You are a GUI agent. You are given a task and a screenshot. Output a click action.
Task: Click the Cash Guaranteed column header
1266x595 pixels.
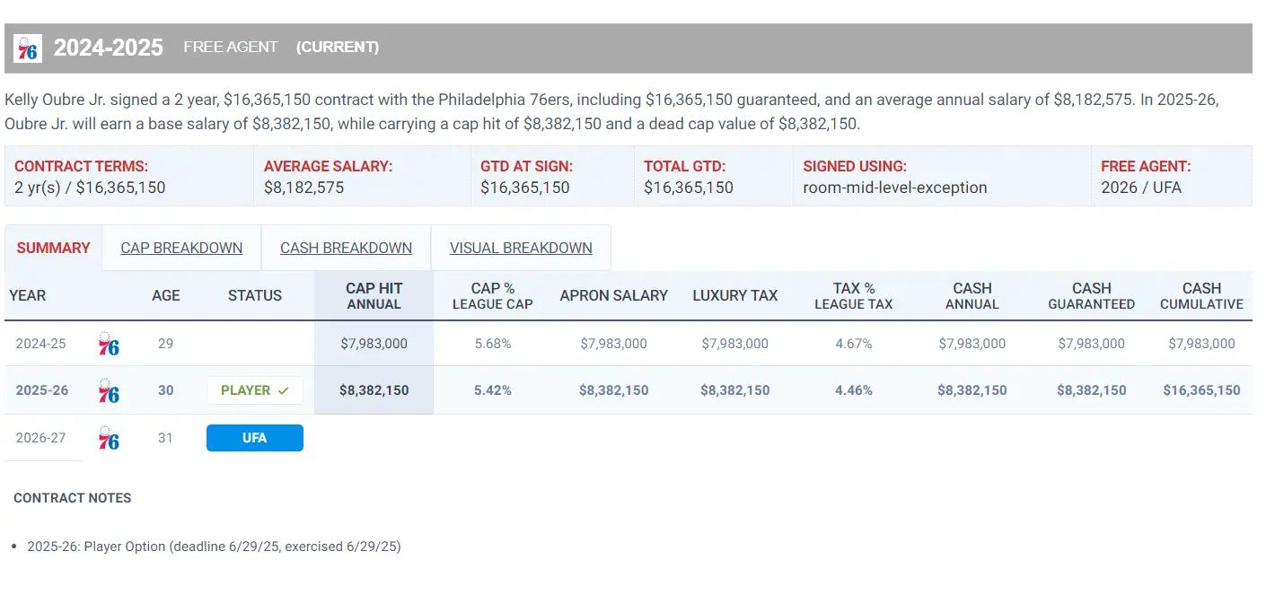coord(1091,295)
